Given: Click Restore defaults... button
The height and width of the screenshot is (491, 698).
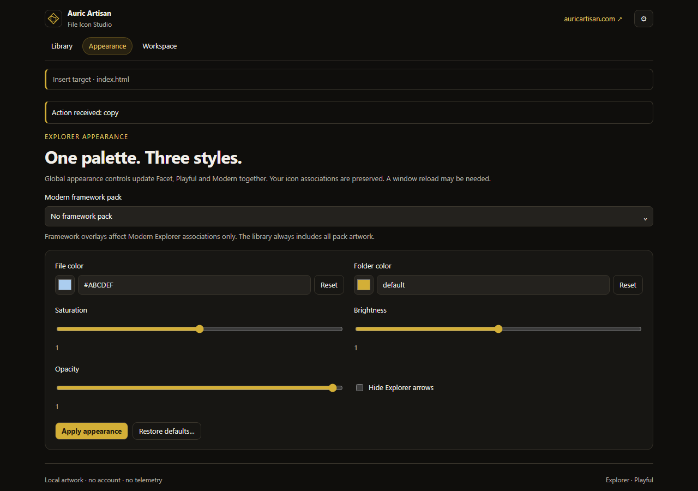Looking at the screenshot, I should click(x=167, y=431).
